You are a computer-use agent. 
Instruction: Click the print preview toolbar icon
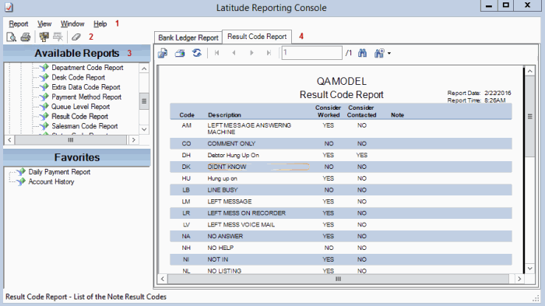click(x=11, y=37)
